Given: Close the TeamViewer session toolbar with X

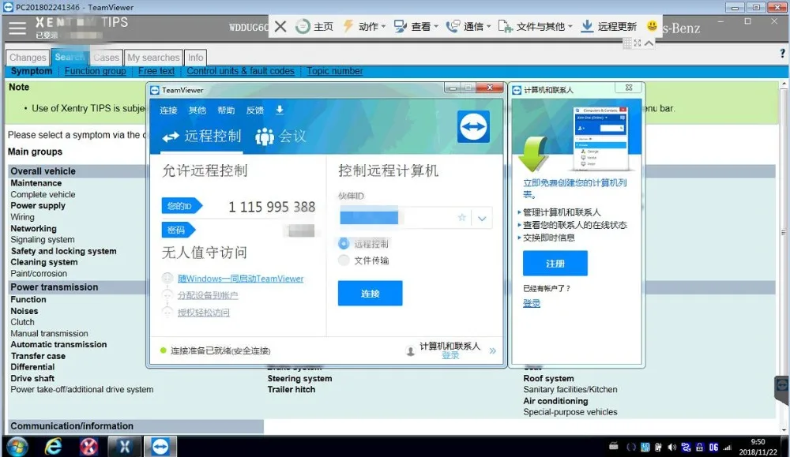Looking at the screenshot, I should (x=280, y=27).
